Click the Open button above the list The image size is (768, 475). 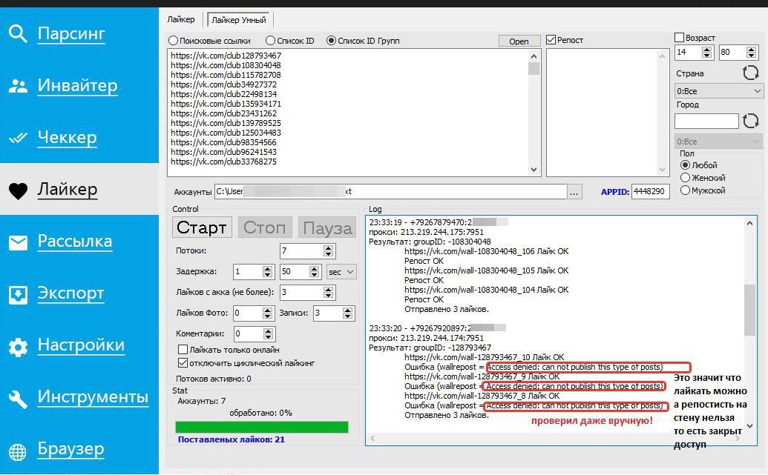tap(519, 41)
